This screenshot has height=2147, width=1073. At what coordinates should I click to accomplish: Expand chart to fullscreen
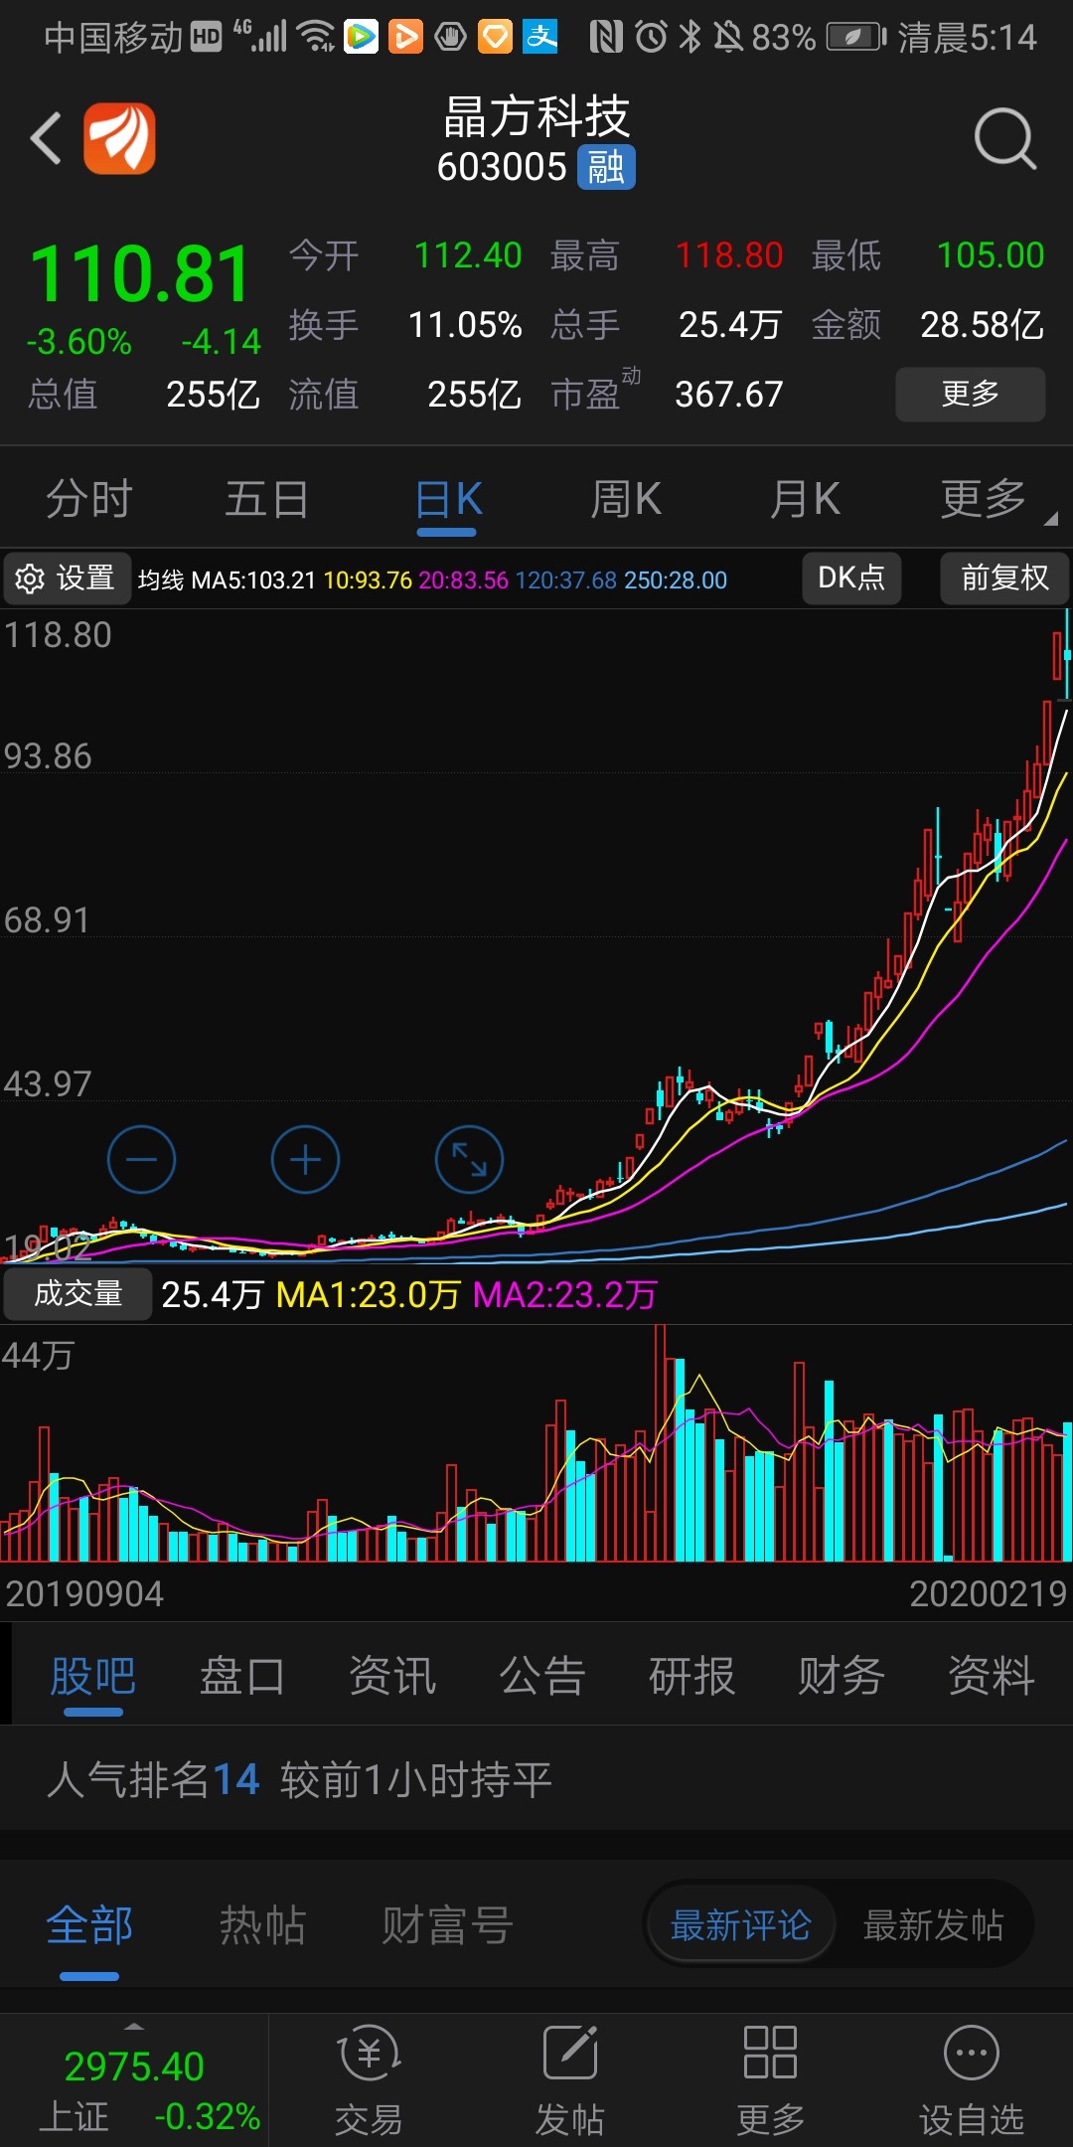(x=469, y=1159)
